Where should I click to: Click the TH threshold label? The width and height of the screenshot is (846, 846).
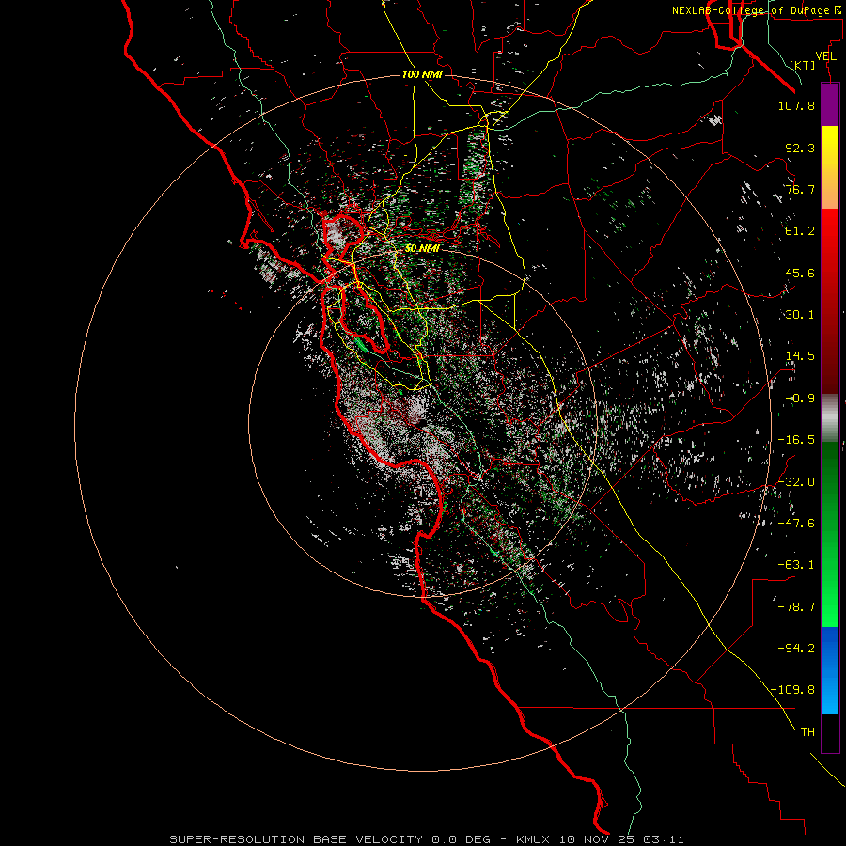click(x=807, y=732)
